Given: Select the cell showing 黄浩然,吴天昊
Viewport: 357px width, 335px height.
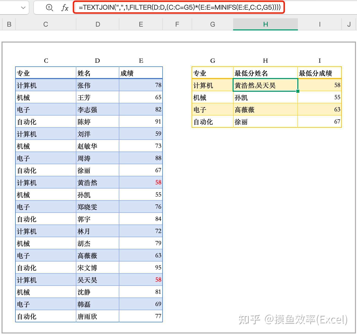Looking at the screenshot, I should pyautogui.click(x=265, y=85).
